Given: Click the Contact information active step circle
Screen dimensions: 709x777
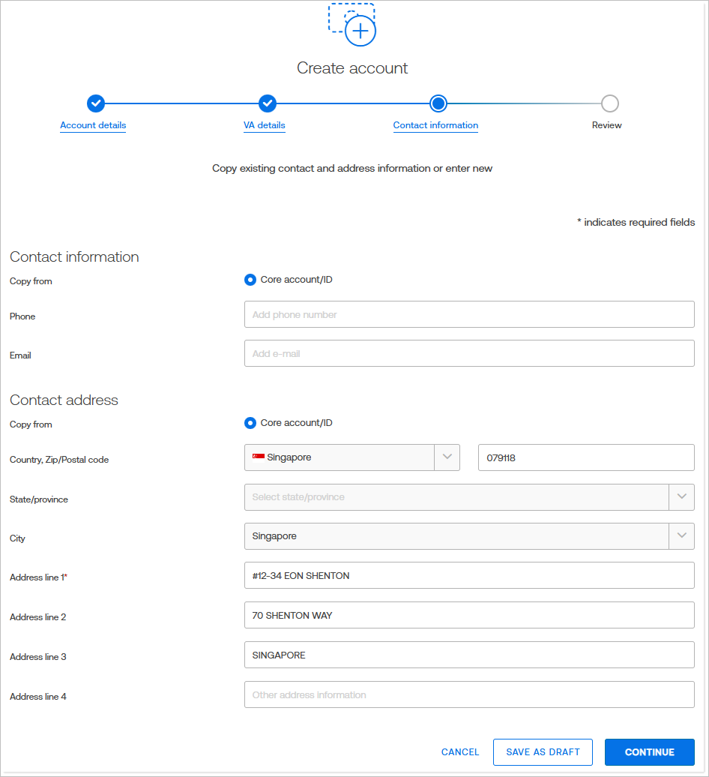Looking at the screenshot, I should coord(438,103).
